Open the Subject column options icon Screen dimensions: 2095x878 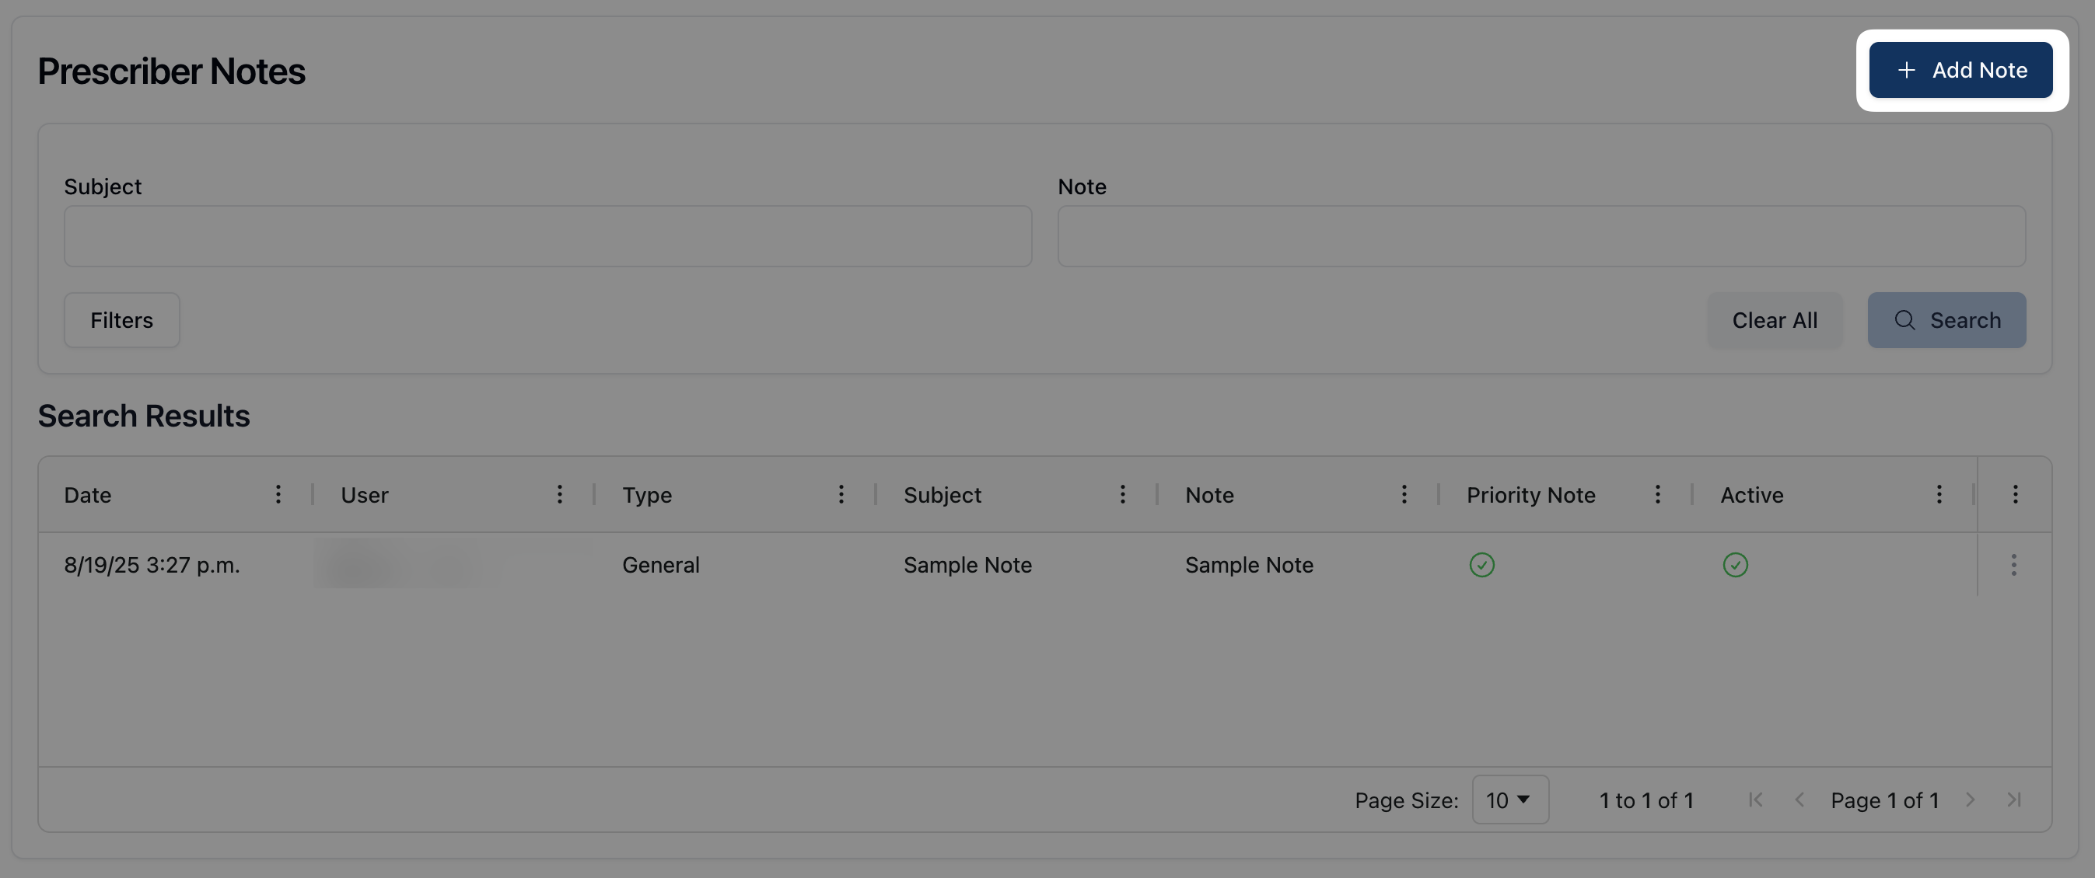(1122, 495)
